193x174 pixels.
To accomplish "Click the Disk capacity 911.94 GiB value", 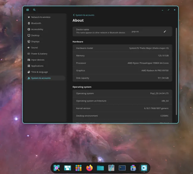I will [163, 78].
